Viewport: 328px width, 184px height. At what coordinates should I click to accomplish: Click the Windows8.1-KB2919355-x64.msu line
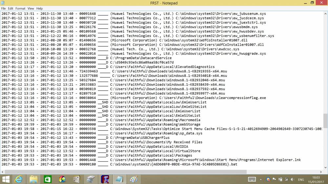(114, 71)
